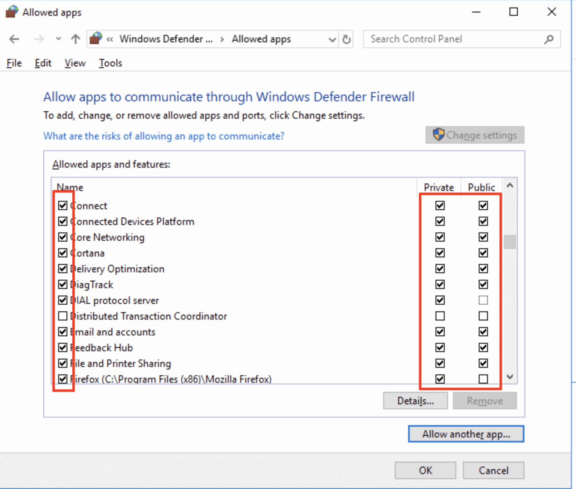
Task: Enable Public for DIAL protocol server
Action: pos(483,300)
